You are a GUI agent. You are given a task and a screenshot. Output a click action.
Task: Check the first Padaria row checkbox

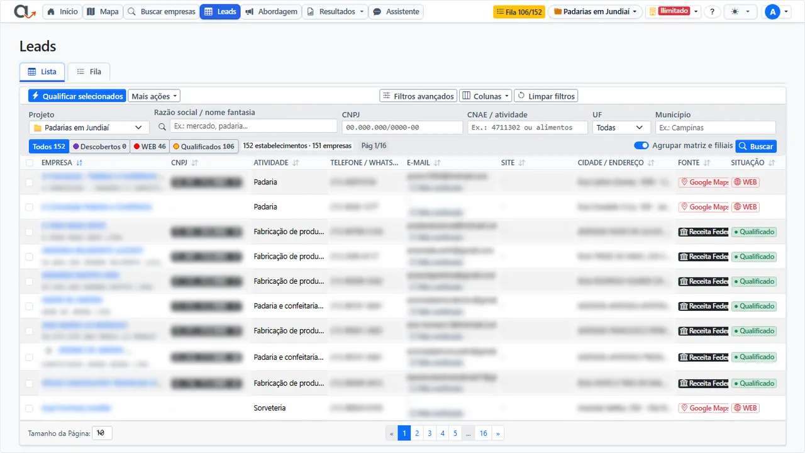tap(29, 182)
